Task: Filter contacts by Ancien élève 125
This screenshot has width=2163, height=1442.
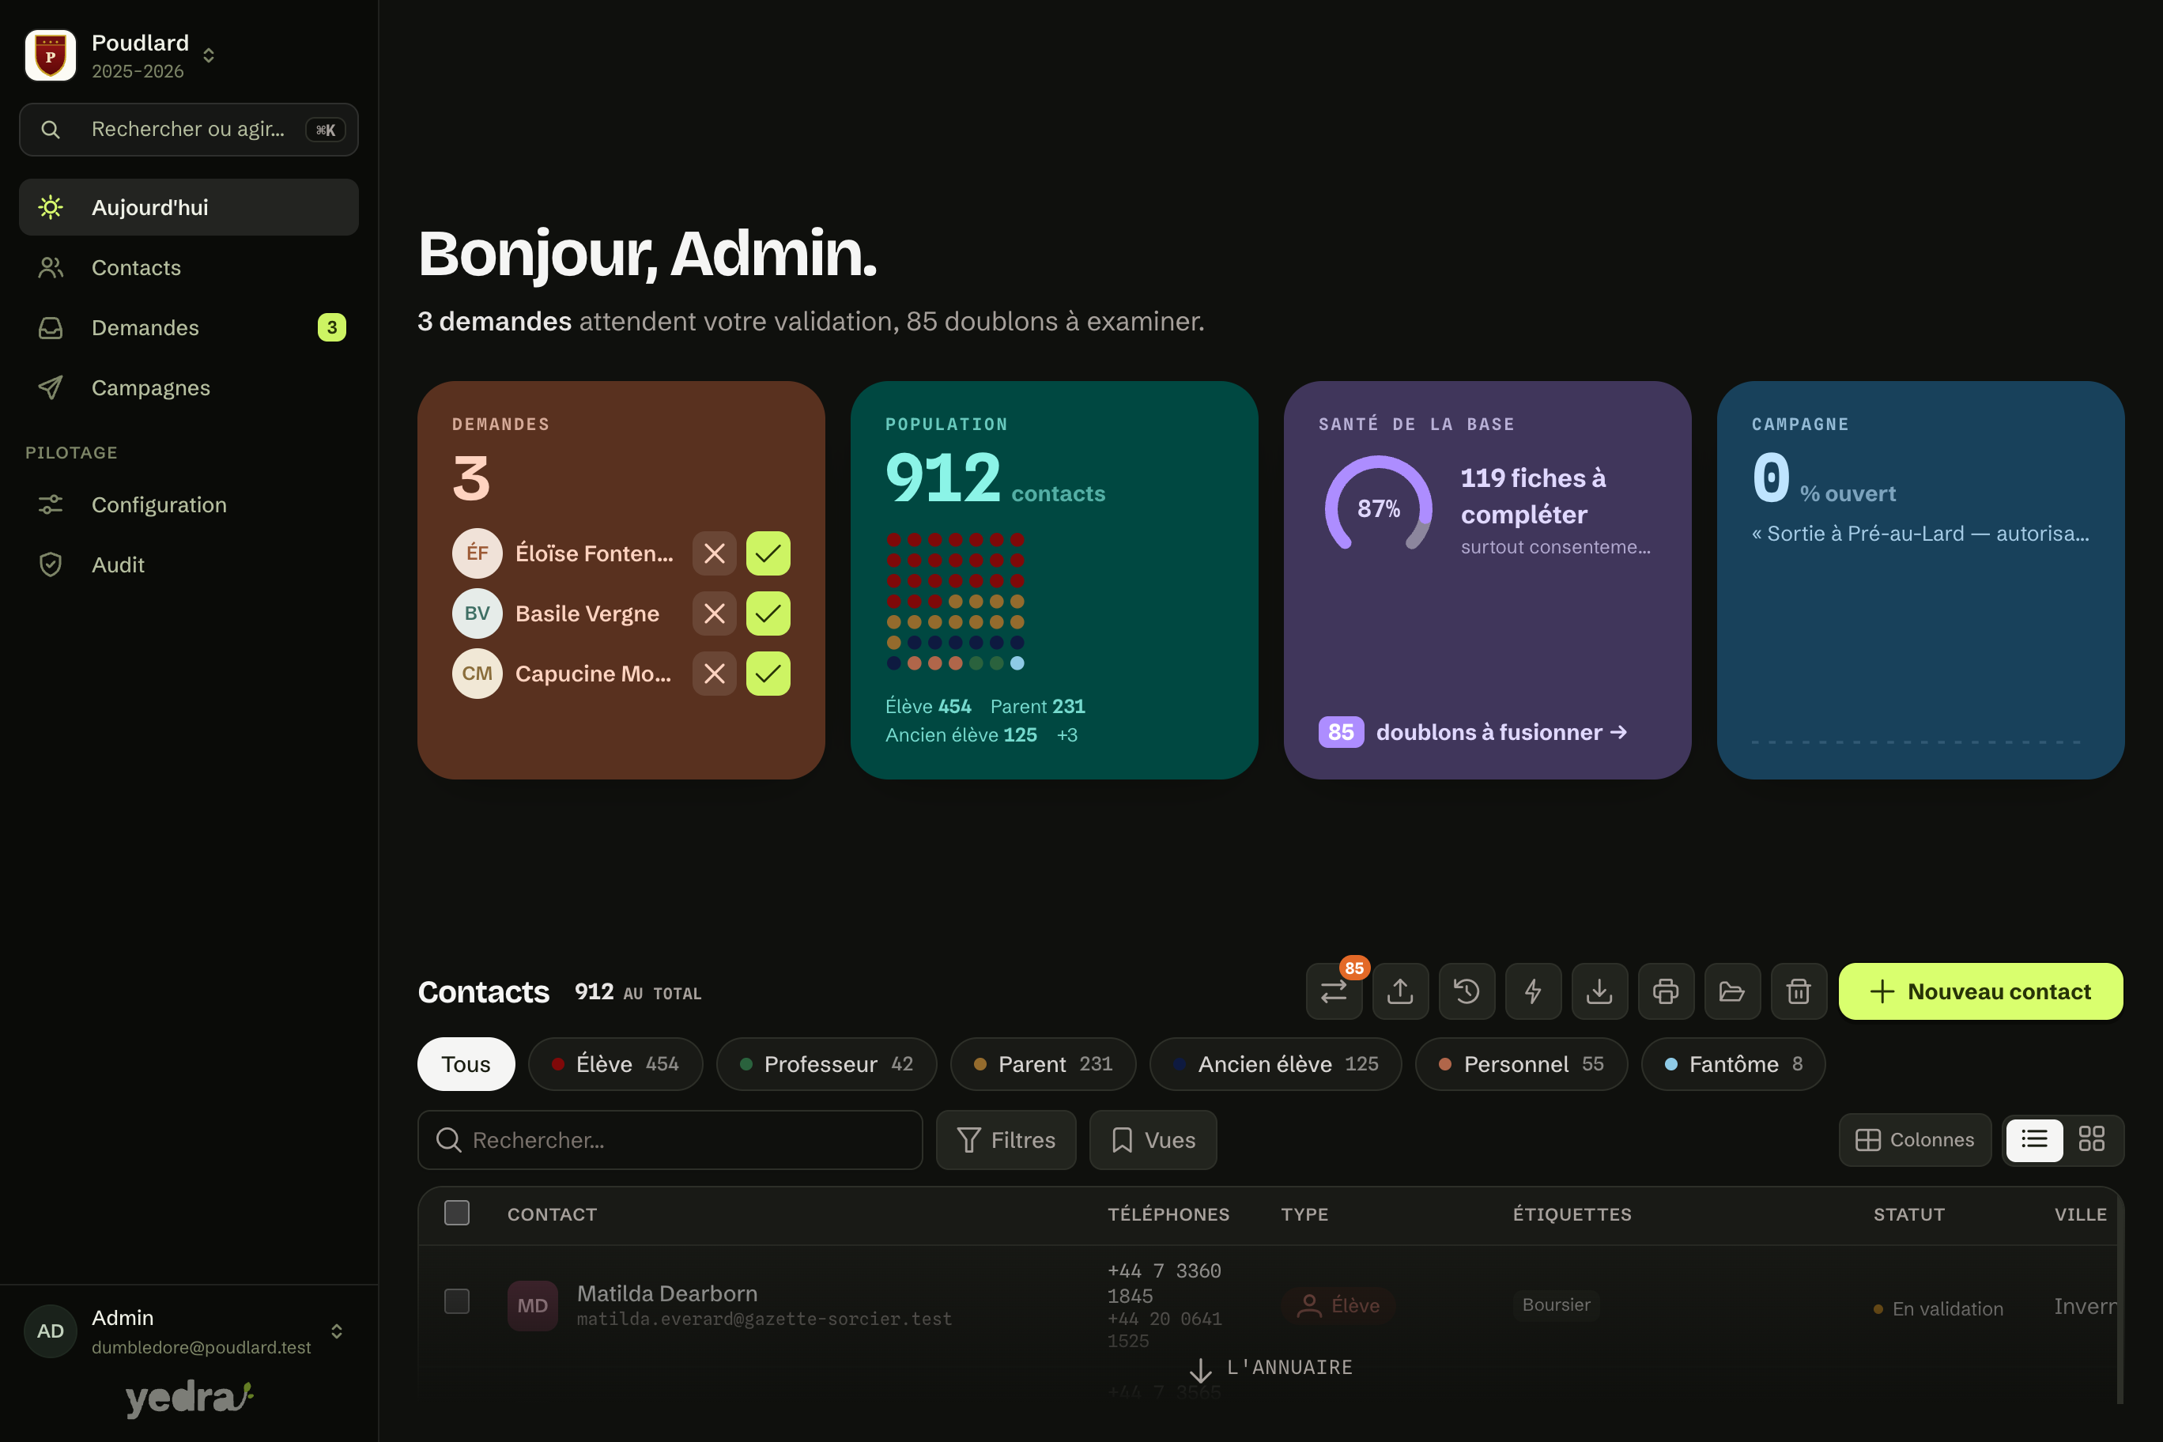Action: [1275, 1064]
